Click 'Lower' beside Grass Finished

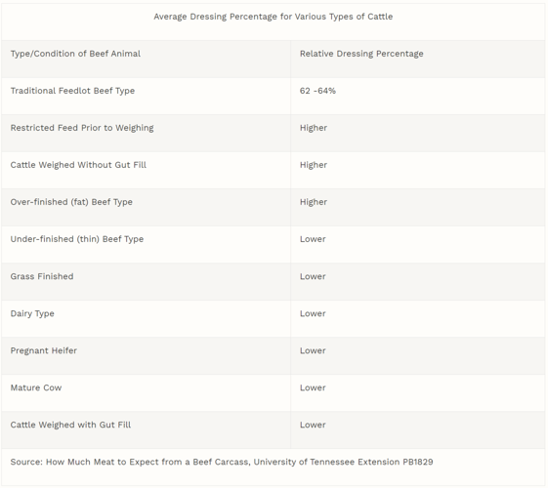313,276
